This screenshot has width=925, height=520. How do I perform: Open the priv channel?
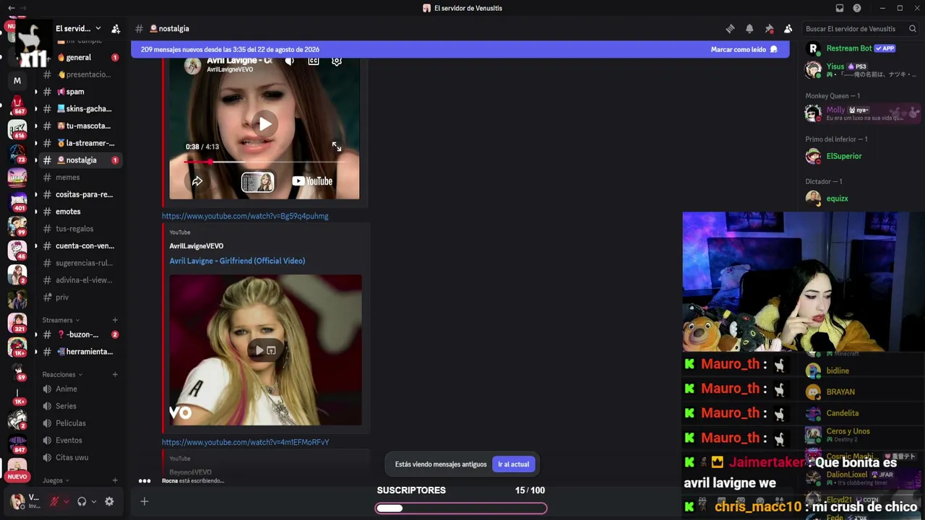coord(78,298)
